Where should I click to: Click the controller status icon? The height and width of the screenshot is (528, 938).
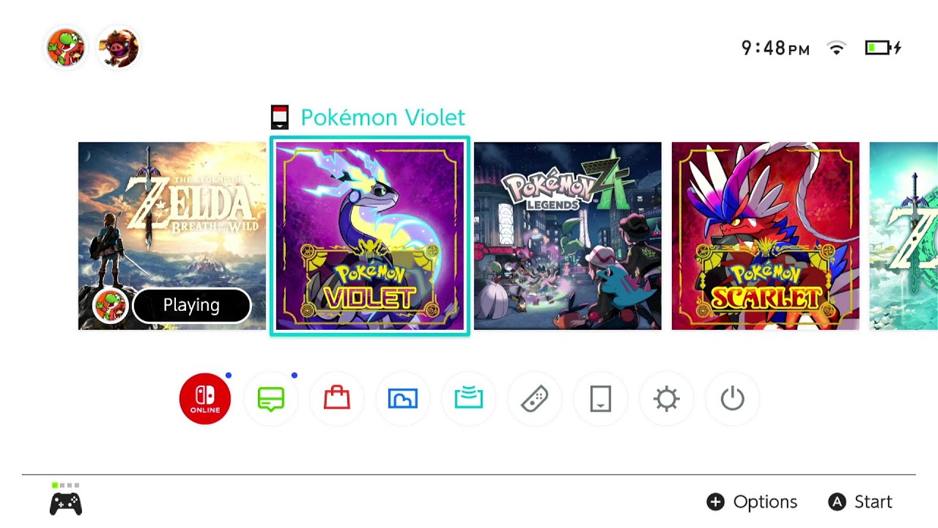66,499
